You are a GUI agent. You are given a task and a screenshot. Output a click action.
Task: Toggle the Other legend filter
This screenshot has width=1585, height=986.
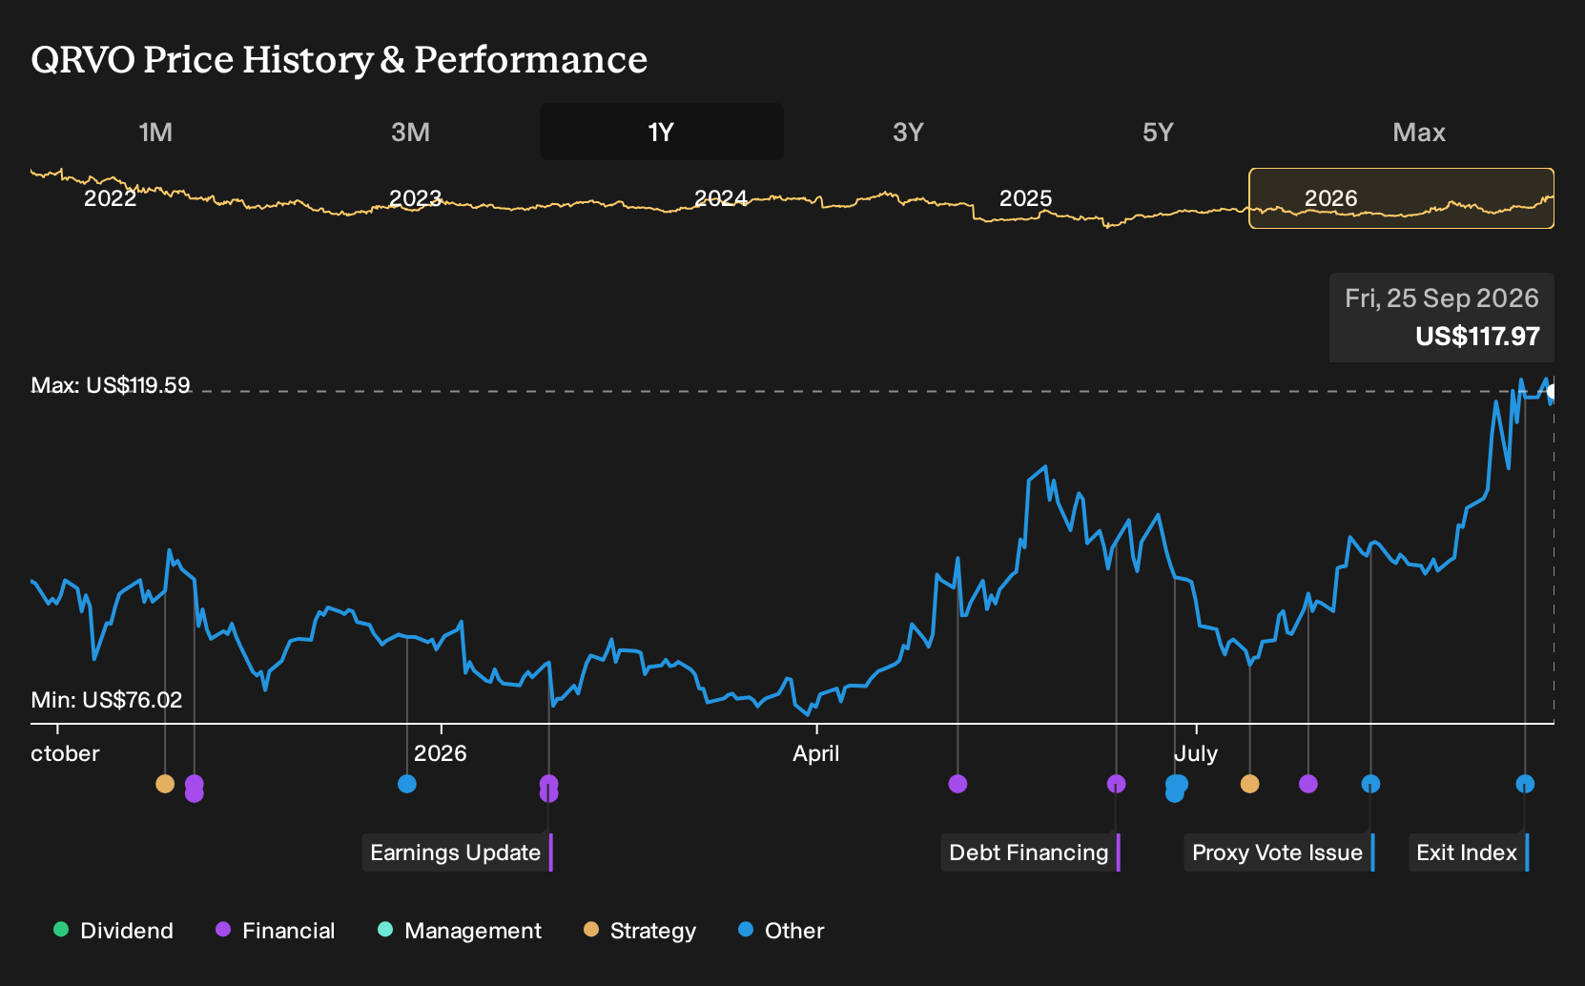(781, 931)
